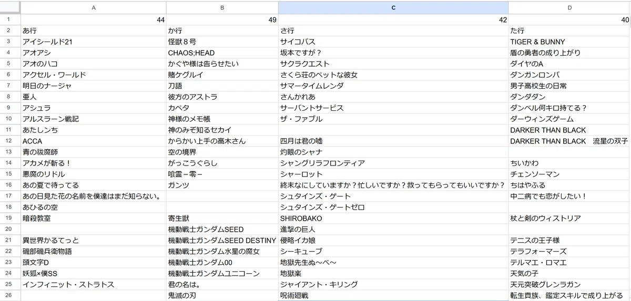
Task: Click cell containing ガンツ
Action: [222, 185]
